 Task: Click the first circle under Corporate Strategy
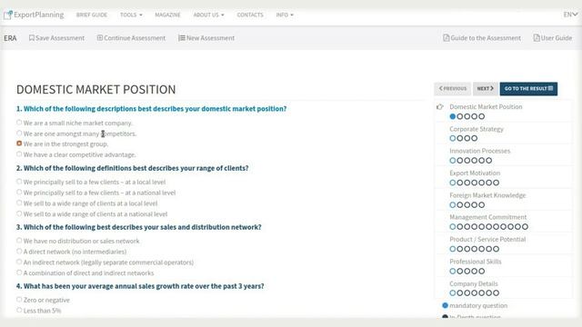click(x=453, y=138)
